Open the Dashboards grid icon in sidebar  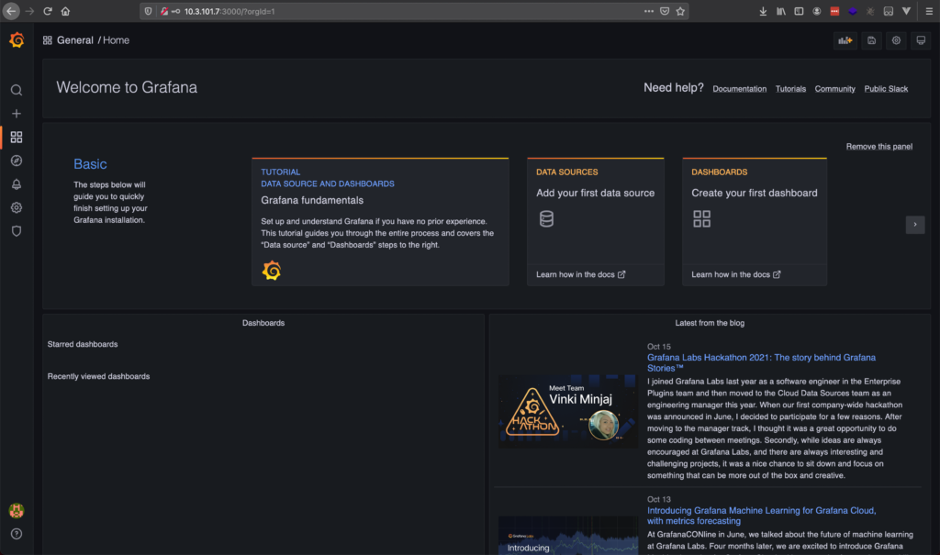(17, 138)
